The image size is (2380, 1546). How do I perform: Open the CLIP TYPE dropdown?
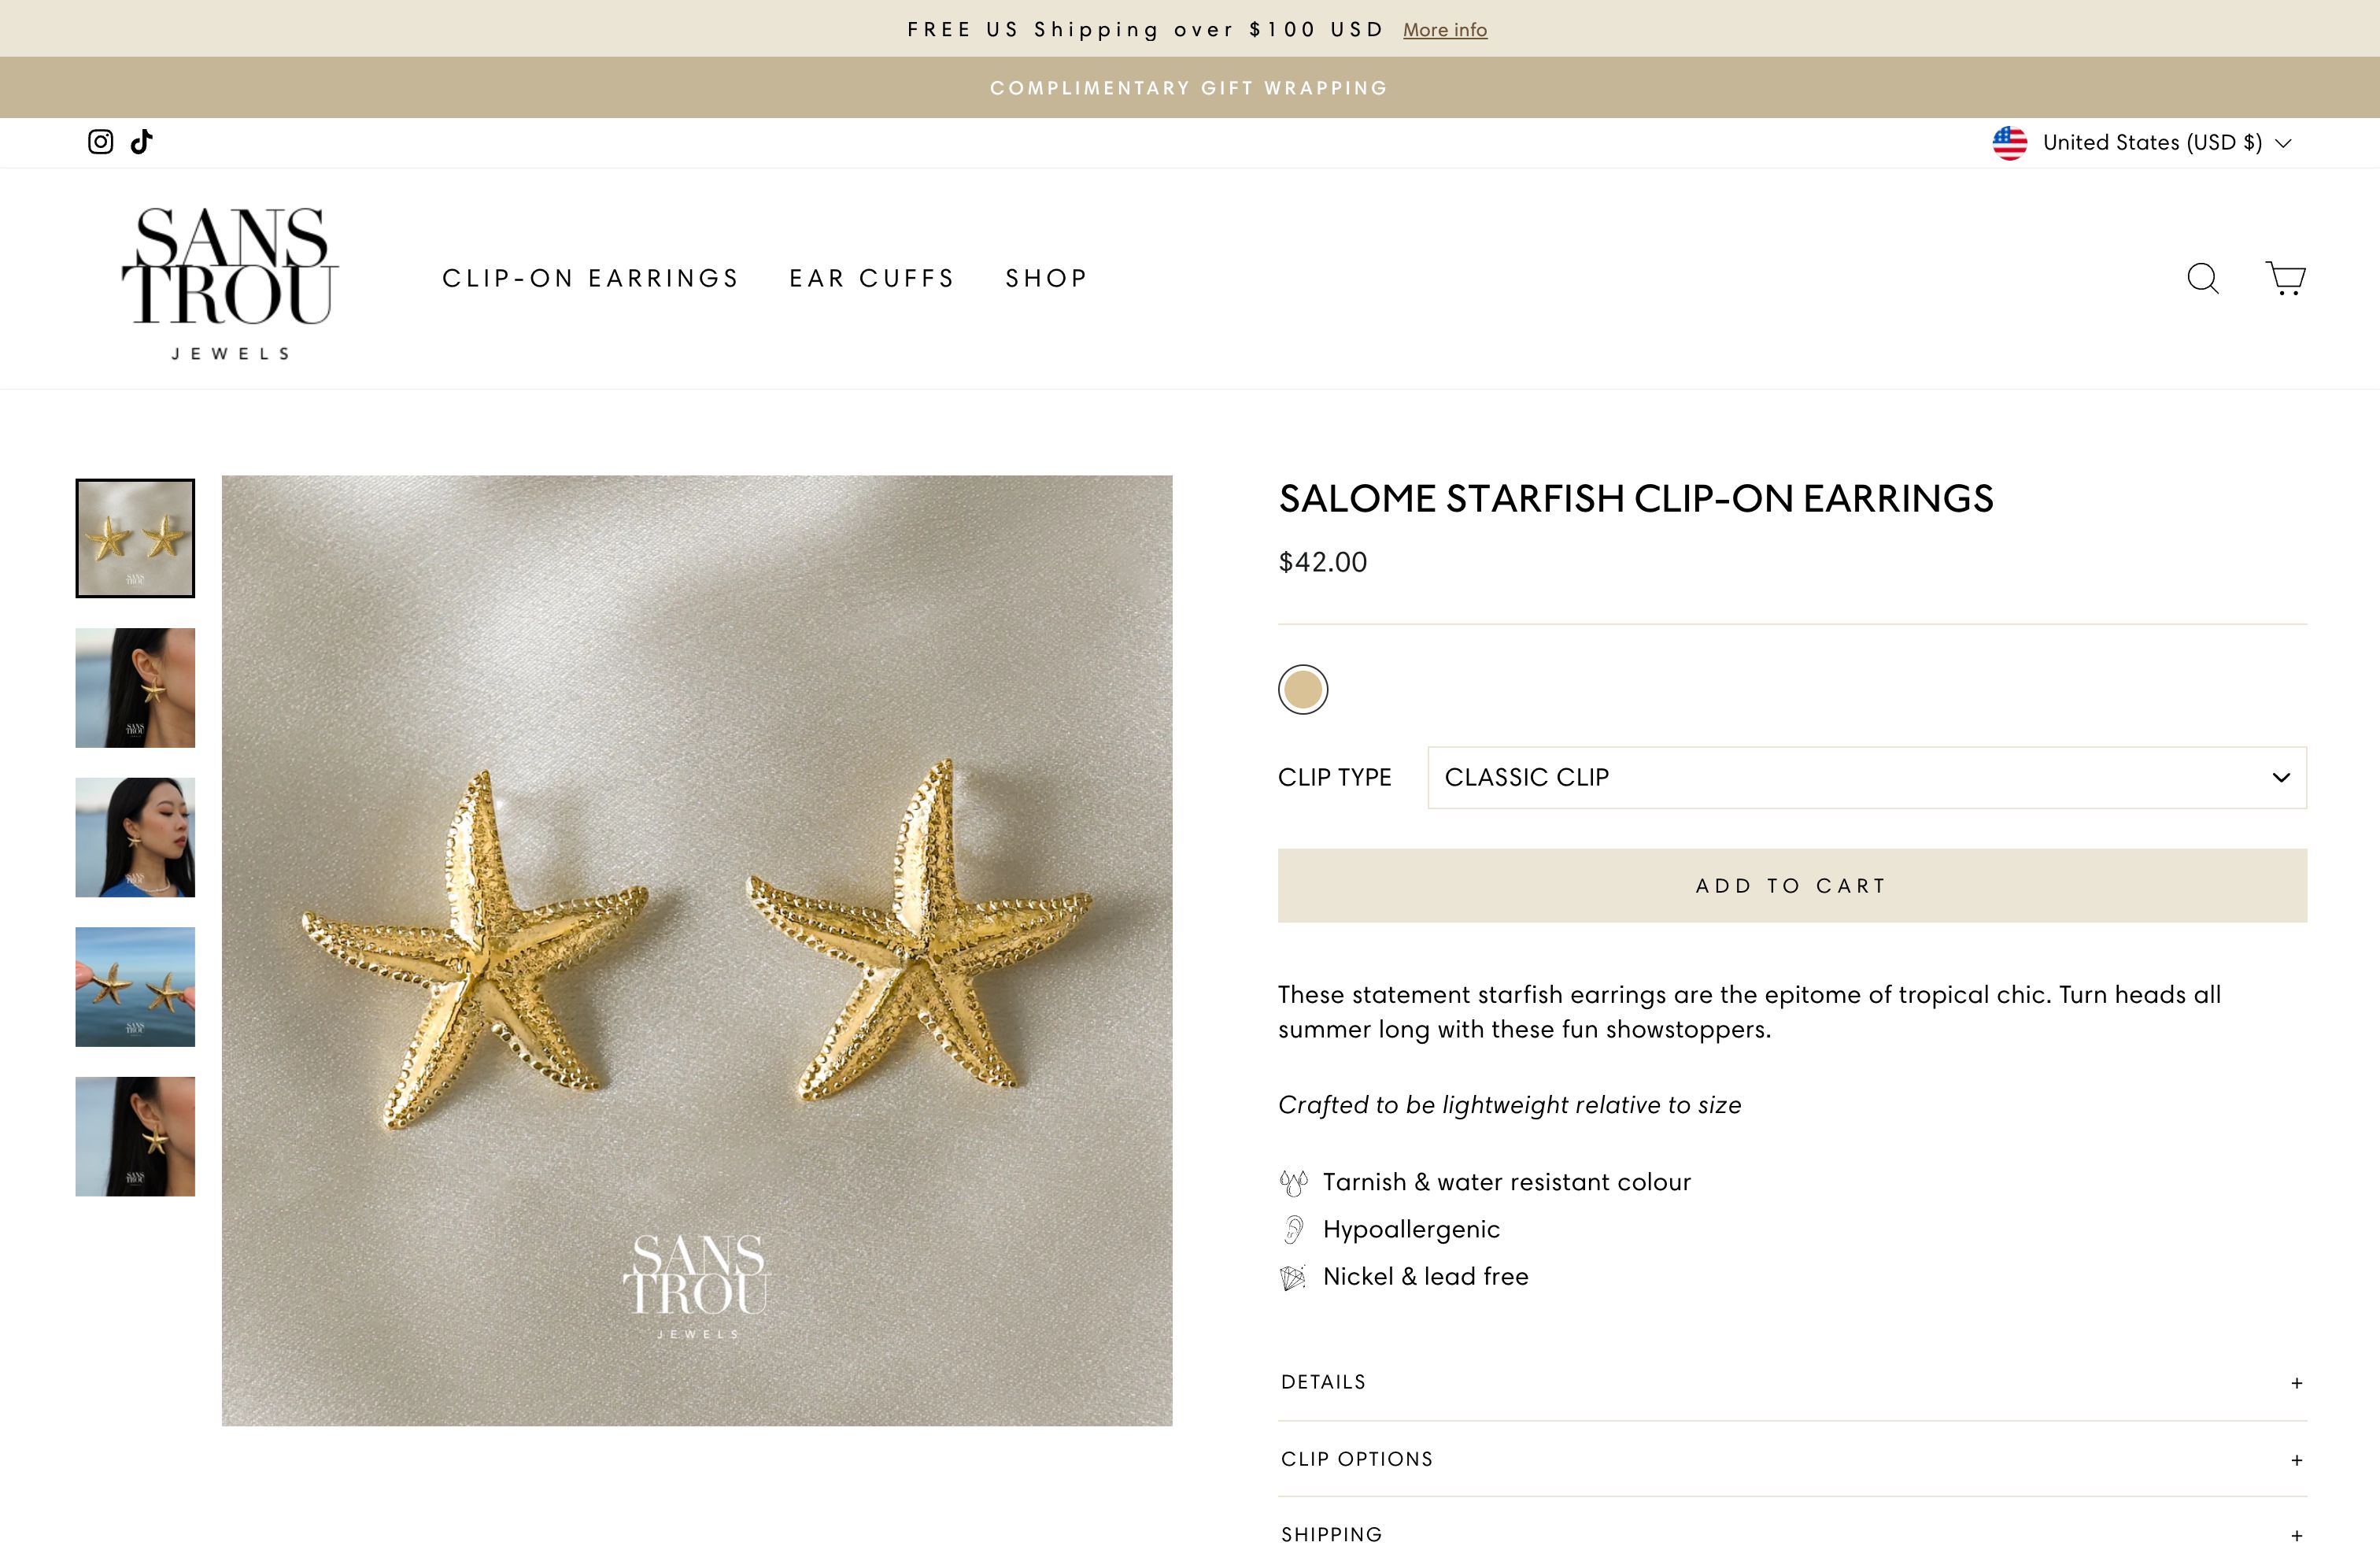pos(1866,777)
